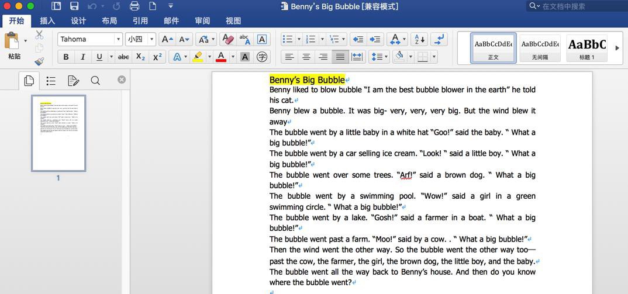Click the search-in-document field

[577, 6]
